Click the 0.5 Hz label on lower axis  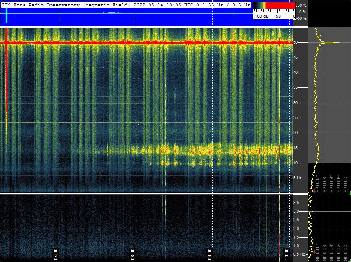[299, 254]
